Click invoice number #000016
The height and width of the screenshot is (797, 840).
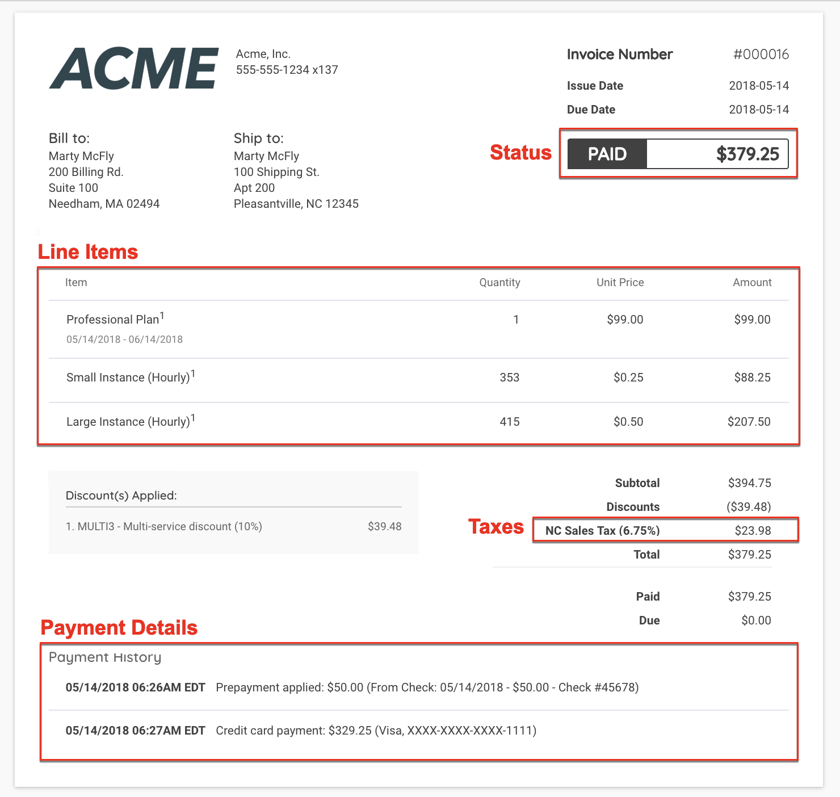761,54
